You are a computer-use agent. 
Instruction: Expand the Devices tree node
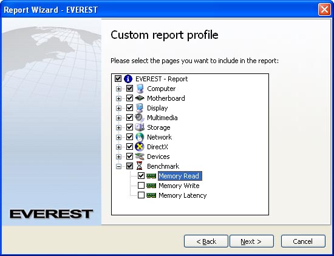coord(118,157)
